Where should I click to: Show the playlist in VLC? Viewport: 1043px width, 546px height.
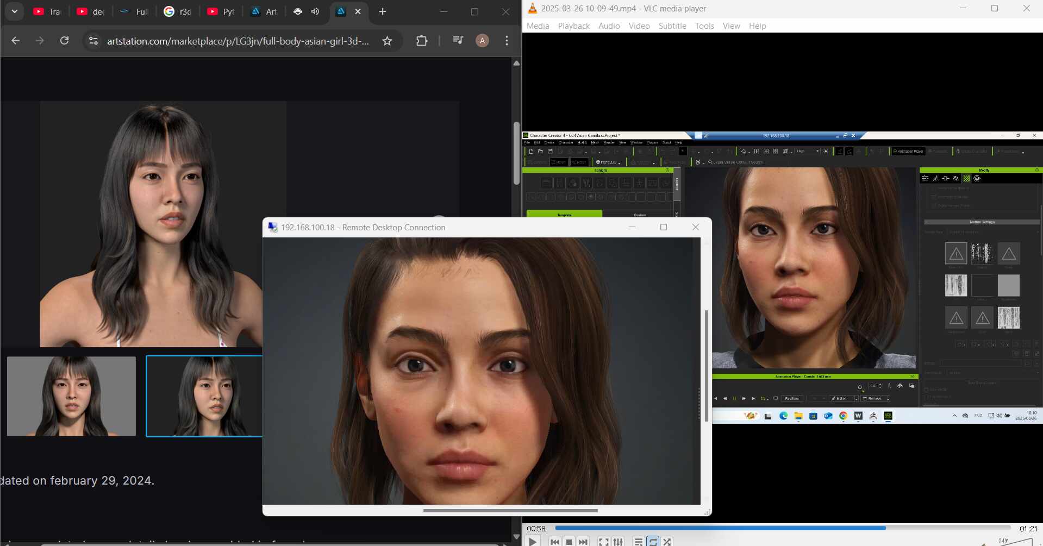639,541
